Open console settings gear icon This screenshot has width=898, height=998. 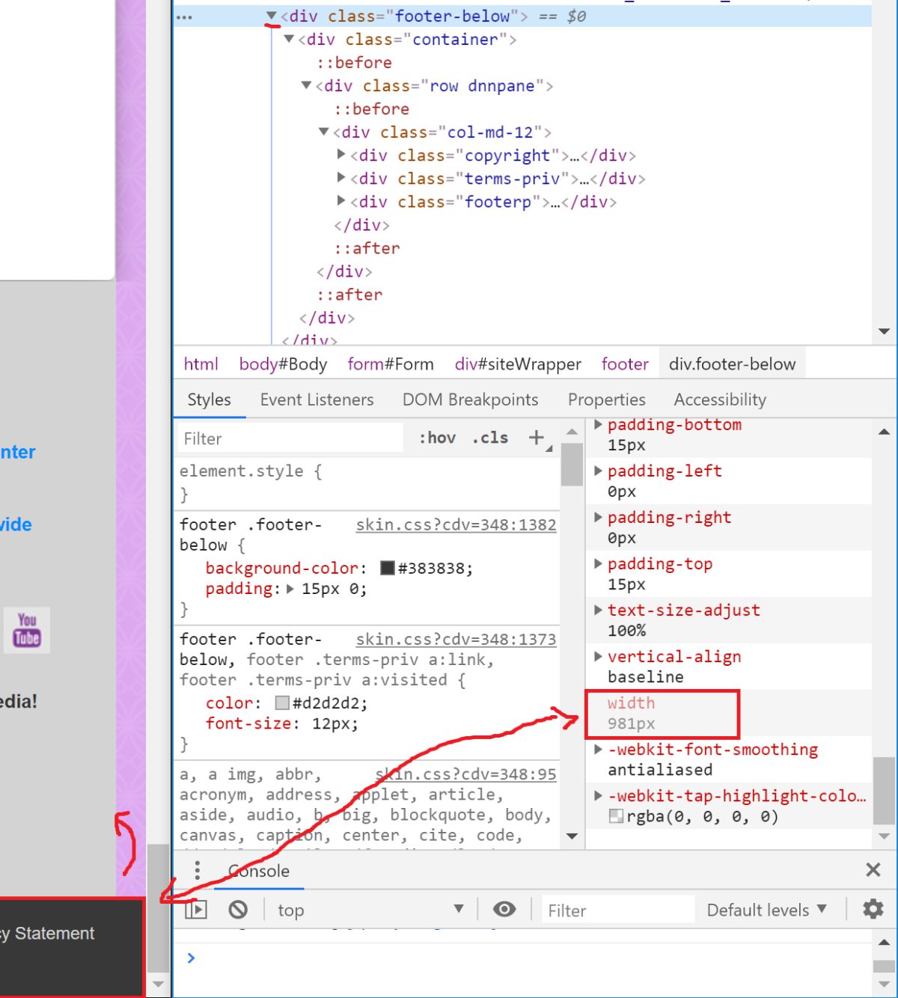pyautogui.click(x=873, y=909)
